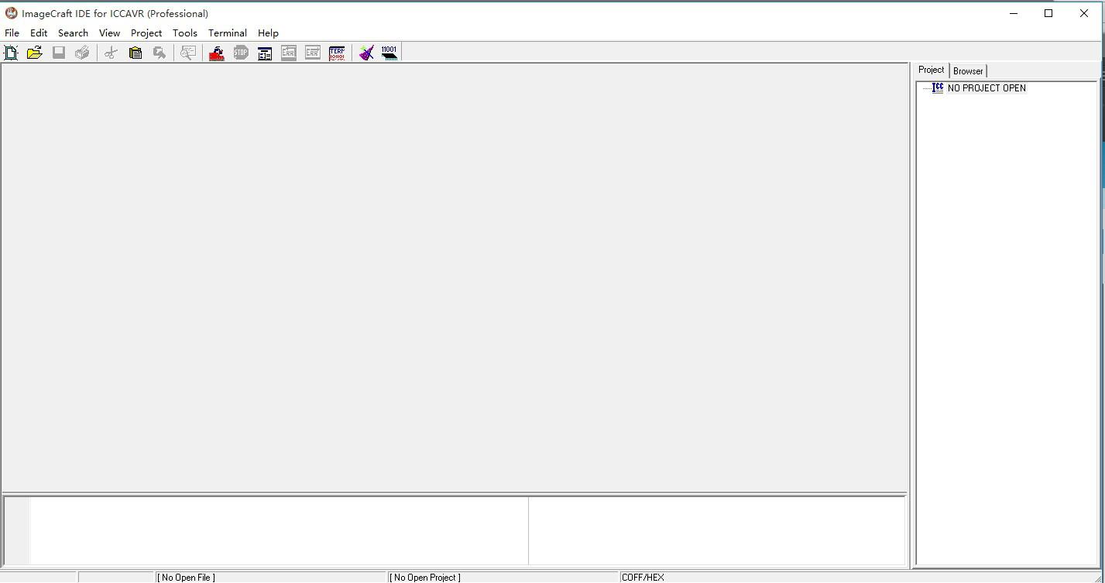The image size is (1105, 583).
Task: Click the COFF/HEX status bar entry
Action: point(643,578)
